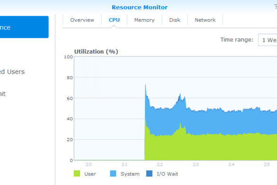Click the window options icon top-right

276,7
